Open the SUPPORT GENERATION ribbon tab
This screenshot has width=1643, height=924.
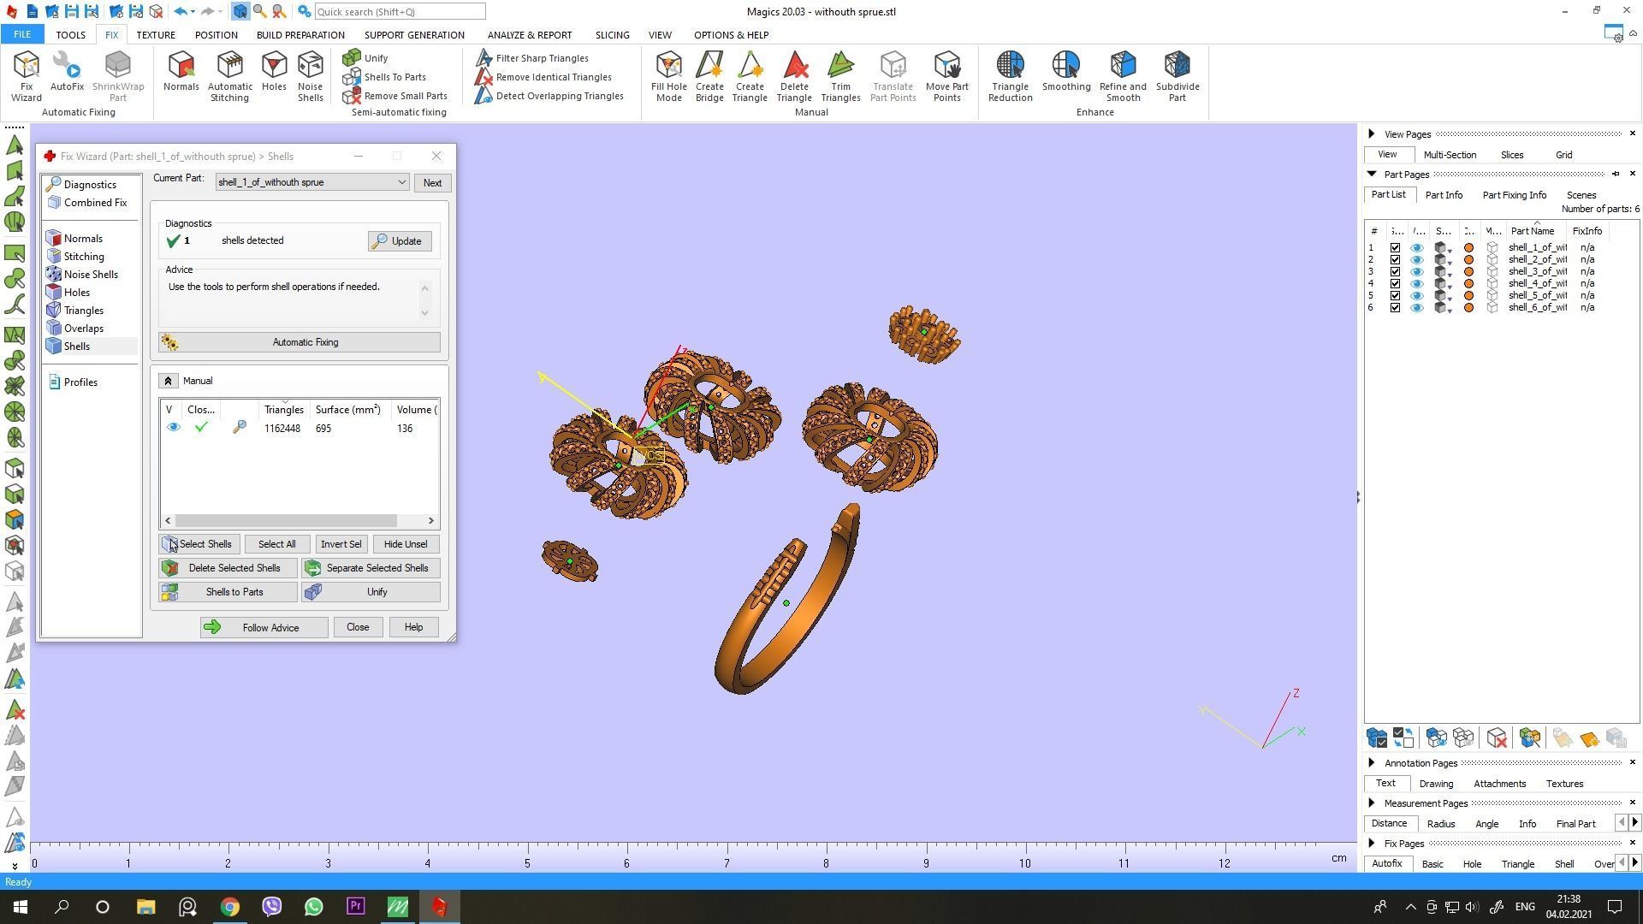point(414,35)
